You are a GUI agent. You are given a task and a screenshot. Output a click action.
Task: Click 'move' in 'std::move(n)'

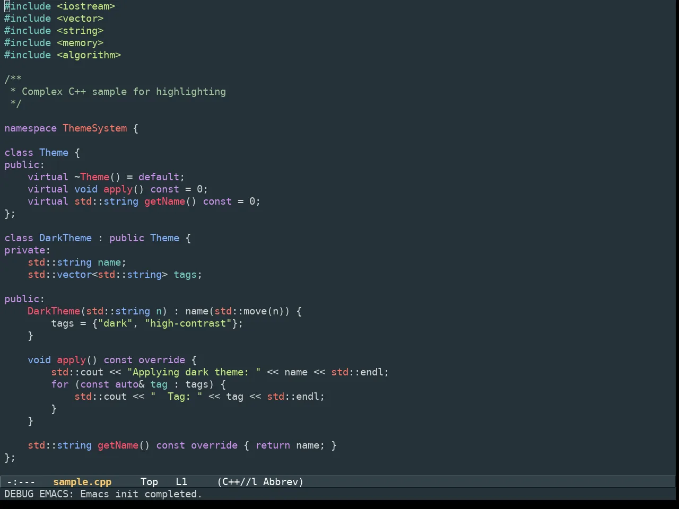(x=255, y=311)
